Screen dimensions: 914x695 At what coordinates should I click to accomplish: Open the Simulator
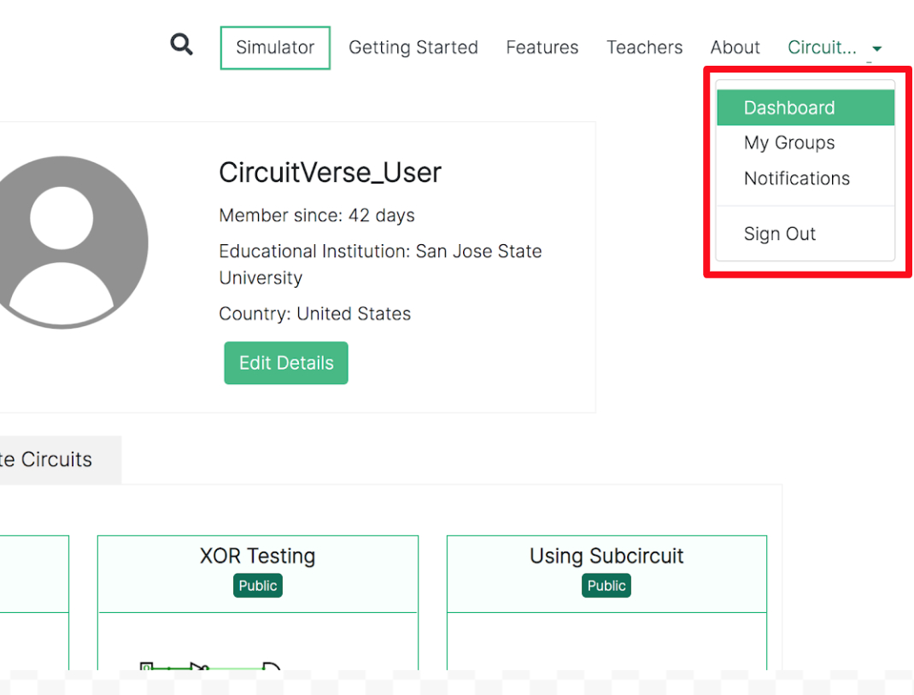(x=275, y=48)
